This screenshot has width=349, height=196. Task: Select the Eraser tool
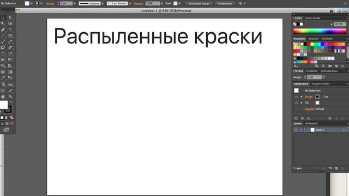(10, 47)
